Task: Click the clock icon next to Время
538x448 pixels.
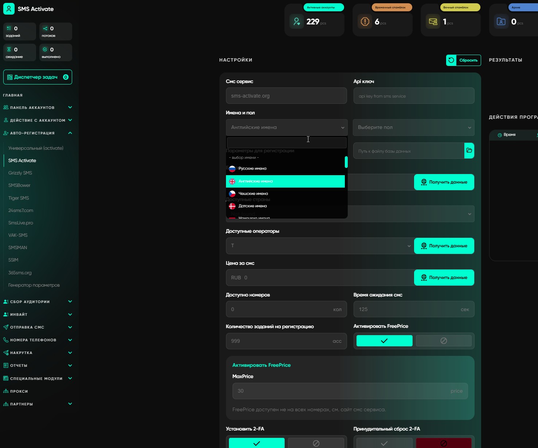Action: click(x=500, y=135)
